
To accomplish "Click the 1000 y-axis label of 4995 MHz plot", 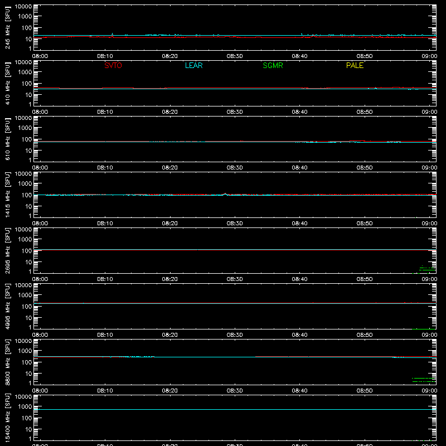I will tap(25, 295).
